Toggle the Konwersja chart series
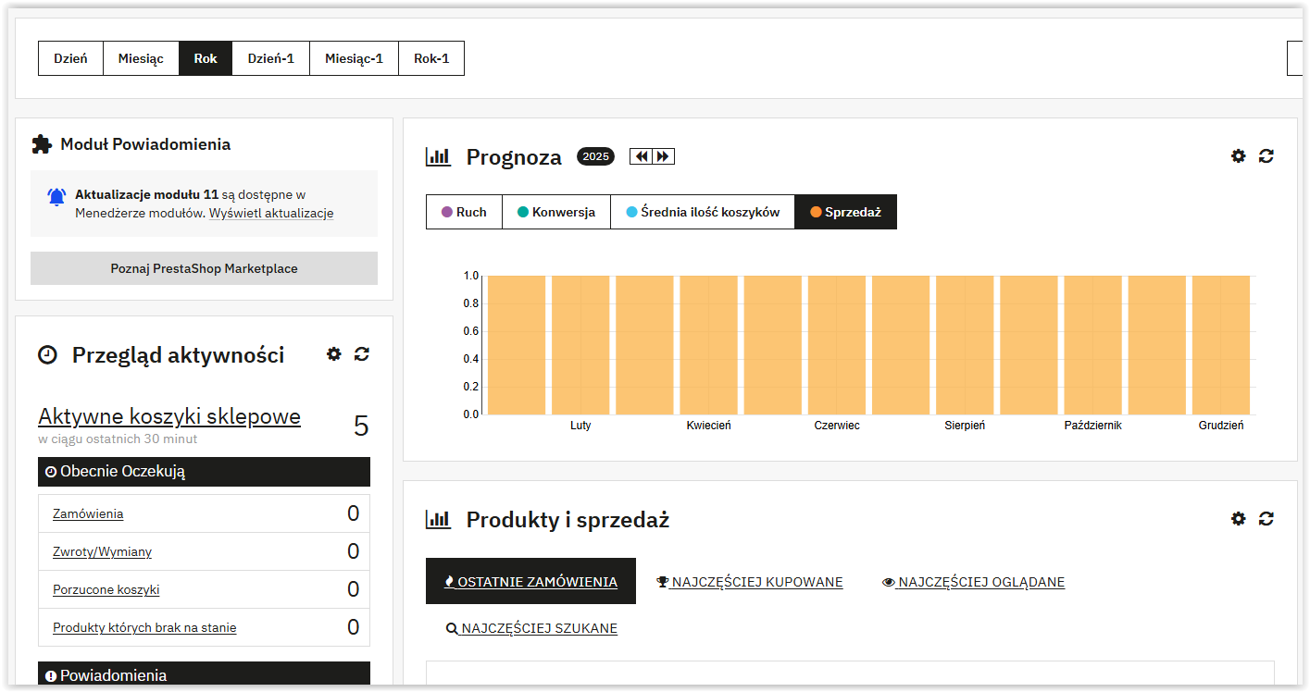Image resolution: width=1310 pixels, height=692 pixels. coord(555,212)
